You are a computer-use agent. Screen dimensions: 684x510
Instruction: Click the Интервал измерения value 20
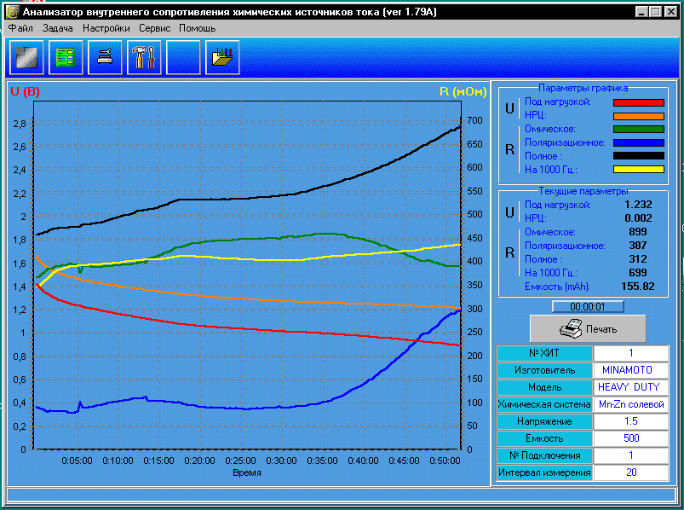click(631, 472)
